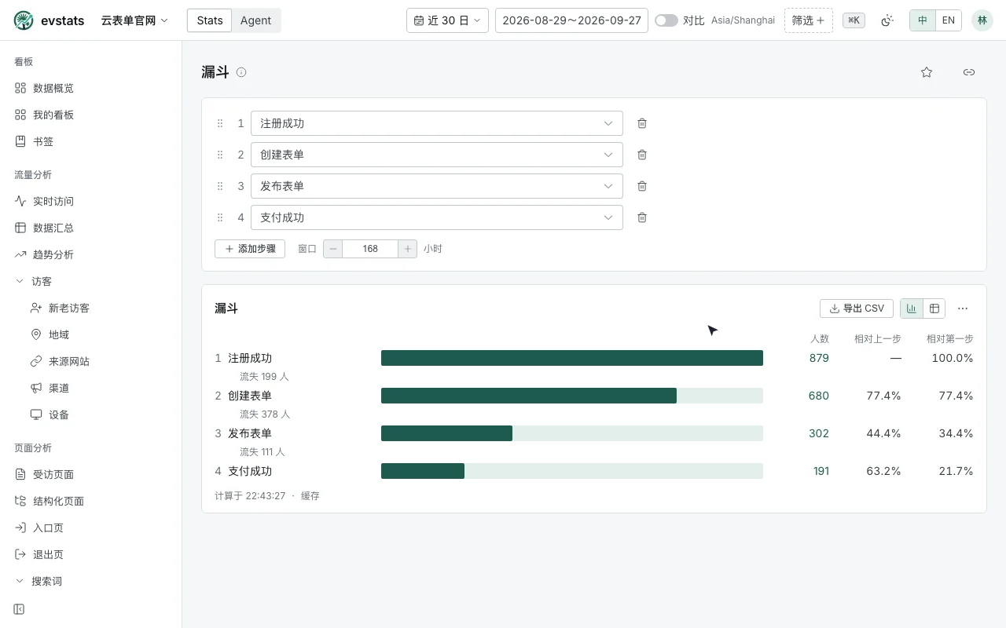Viewport: 1006px width, 628px height.
Task: Open 数据概览 in the sidebar
Action: tap(90, 88)
